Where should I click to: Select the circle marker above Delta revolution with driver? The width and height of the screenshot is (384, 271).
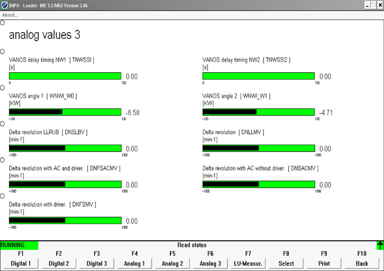click(2, 196)
